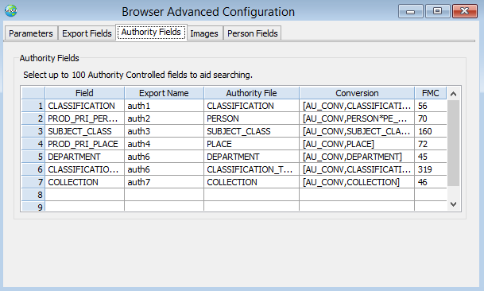Click the Authority File column header
Image resolution: width=484 pixels, height=291 pixels.
point(251,93)
